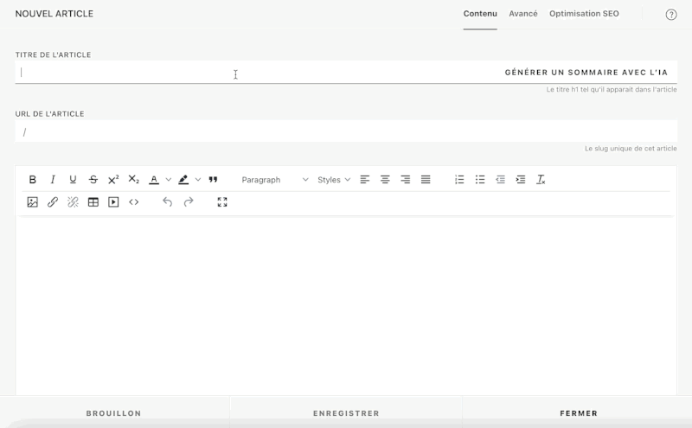Switch to the Avancé tab

pos(523,14)
